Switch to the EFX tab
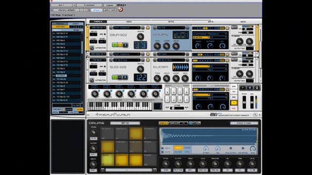The image size is (312, 175). [211, 21]
